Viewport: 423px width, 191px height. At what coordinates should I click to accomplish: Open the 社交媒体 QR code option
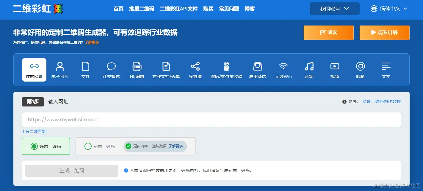click(111, 70)
